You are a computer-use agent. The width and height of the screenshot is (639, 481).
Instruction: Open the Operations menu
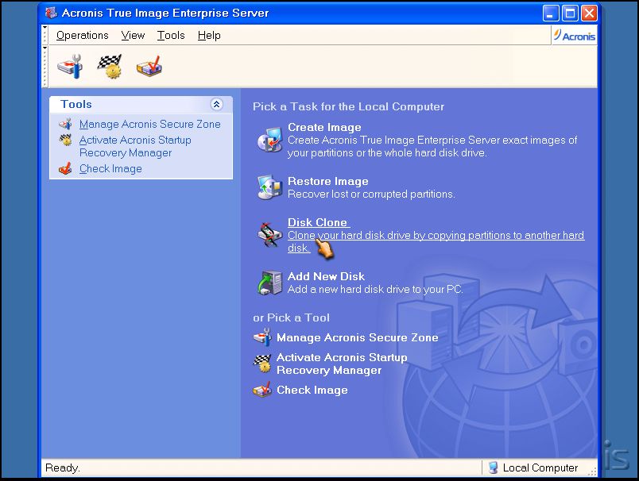click(83, 36)
